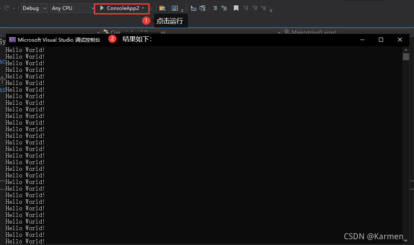
Task: Click the console vertical scrollbar thumb
Action: [x=406, y=57]
